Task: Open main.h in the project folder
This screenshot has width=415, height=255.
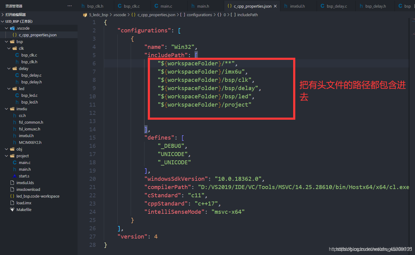Action: pos(25,169)
